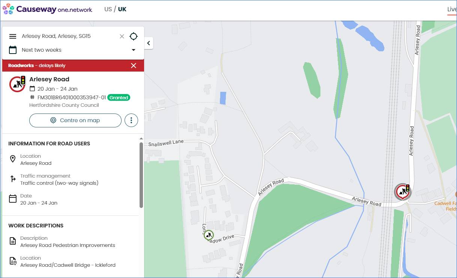Switch region to UK
This screenshot has height=278, width=457.
pos(122,9)
